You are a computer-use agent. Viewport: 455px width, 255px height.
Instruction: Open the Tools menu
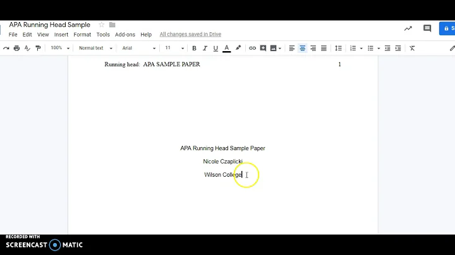[x=103, y=35]
